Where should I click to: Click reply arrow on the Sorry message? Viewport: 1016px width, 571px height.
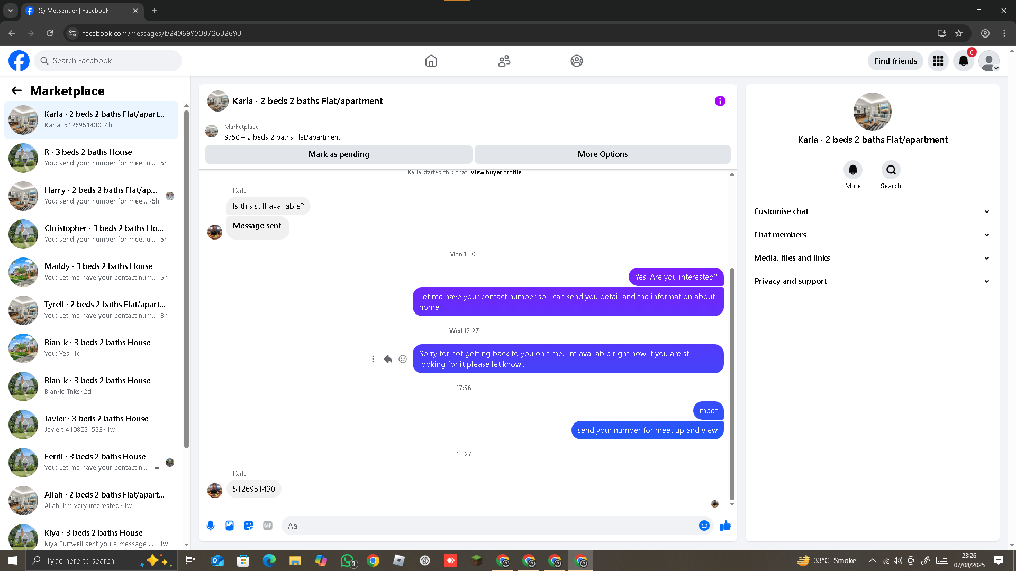tap(388, 359)
